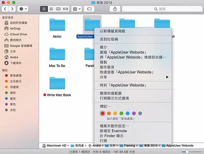The image size is (204, 154).
Task: Choose 打開顯示方式選項 in the context menu
Action: point(133,98)
